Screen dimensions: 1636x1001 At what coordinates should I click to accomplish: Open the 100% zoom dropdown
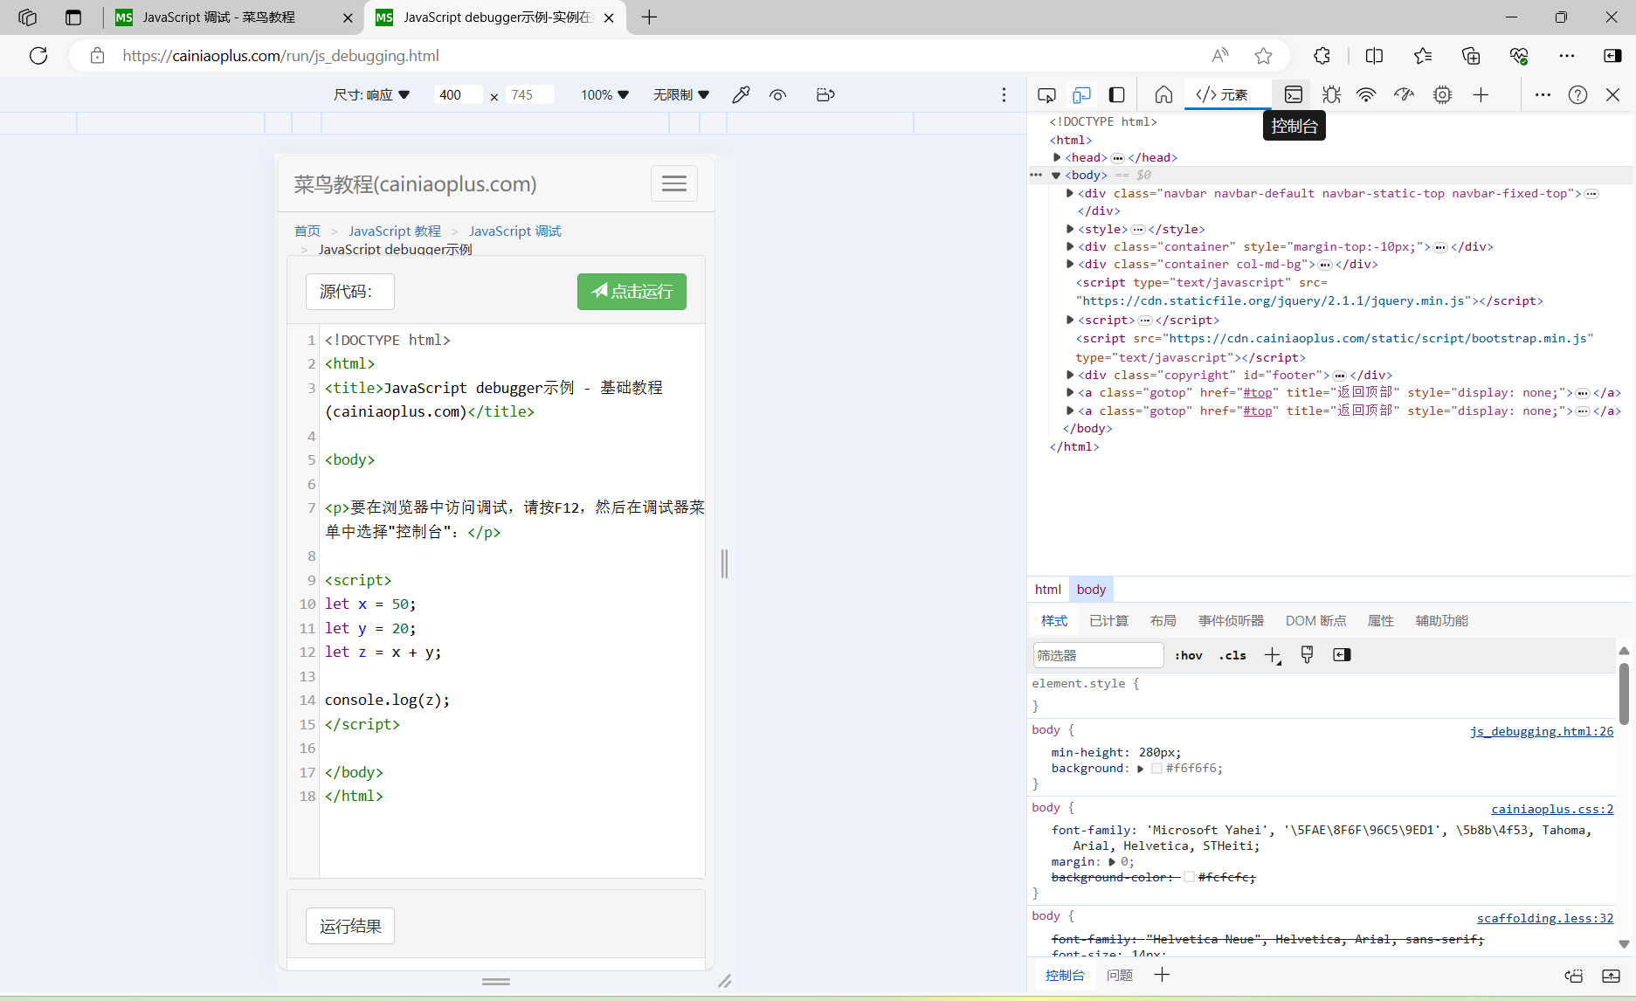pyautogui.click(x=604, y=94)
